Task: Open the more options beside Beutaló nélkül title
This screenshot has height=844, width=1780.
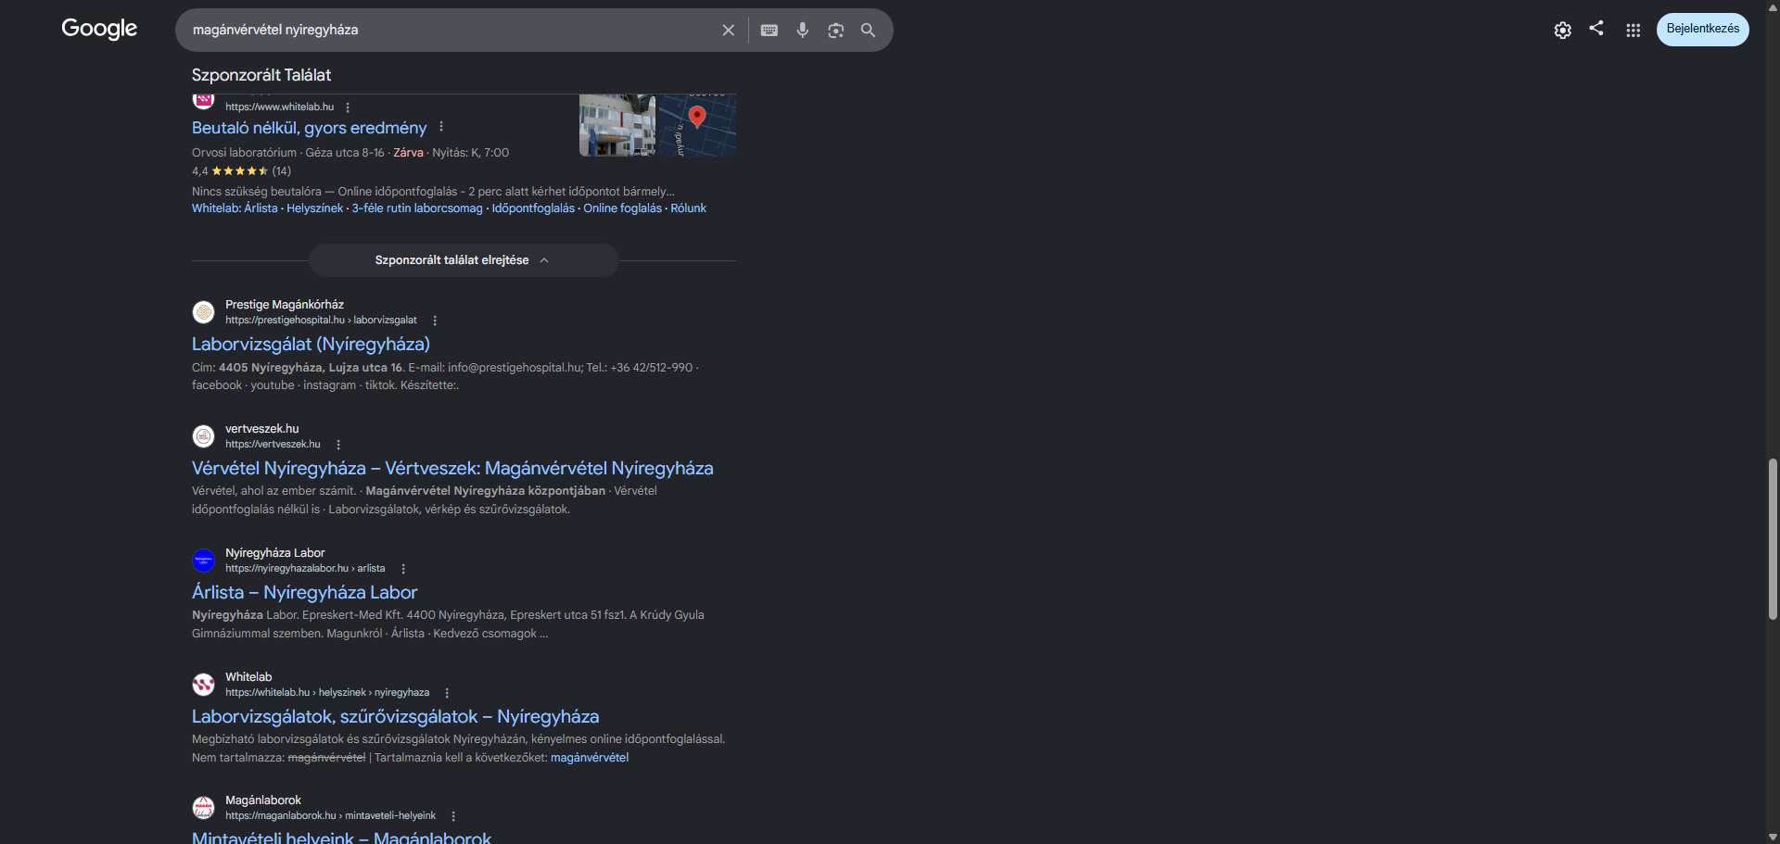Action: click(441, 126)
